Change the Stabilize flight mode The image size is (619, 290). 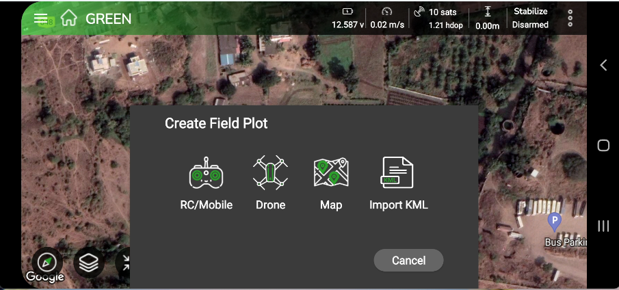click(530, 12)
